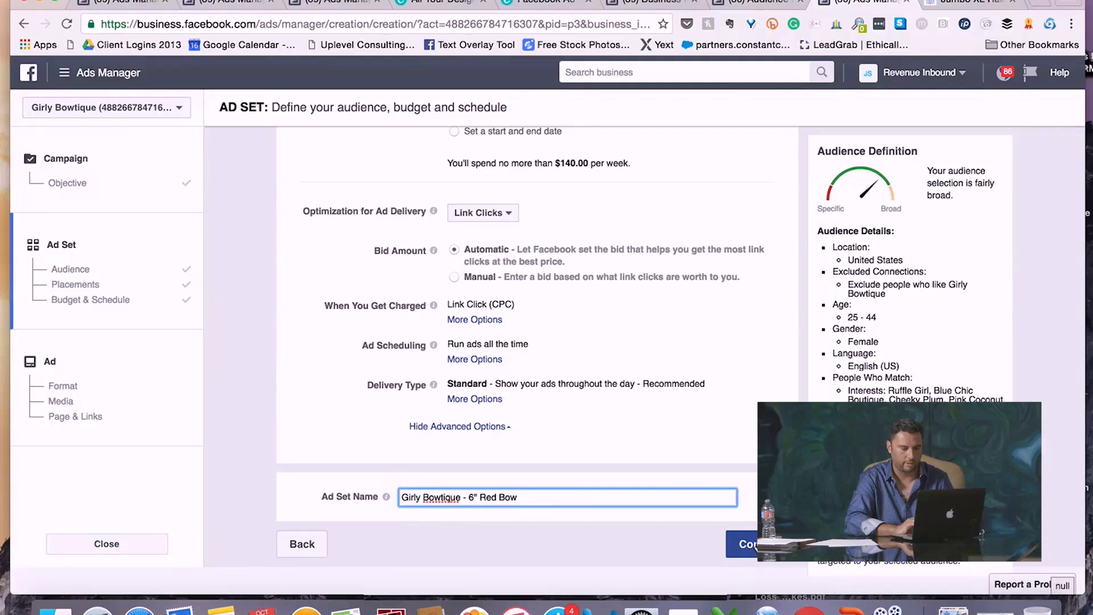
Task: Click More Options under Ad Scheduling
Action: [x=475, y=359]
